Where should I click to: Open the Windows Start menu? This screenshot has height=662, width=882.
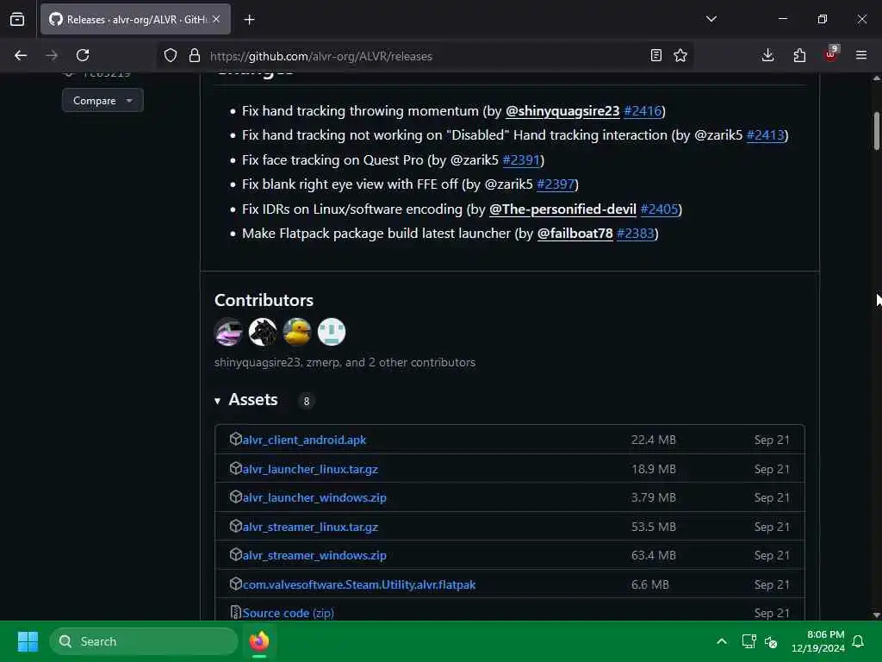[28, 641]
